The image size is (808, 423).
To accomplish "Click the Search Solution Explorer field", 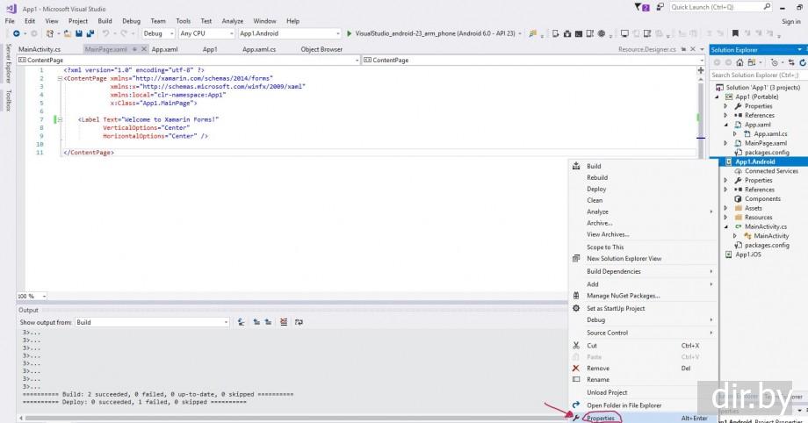I will 755,75.
